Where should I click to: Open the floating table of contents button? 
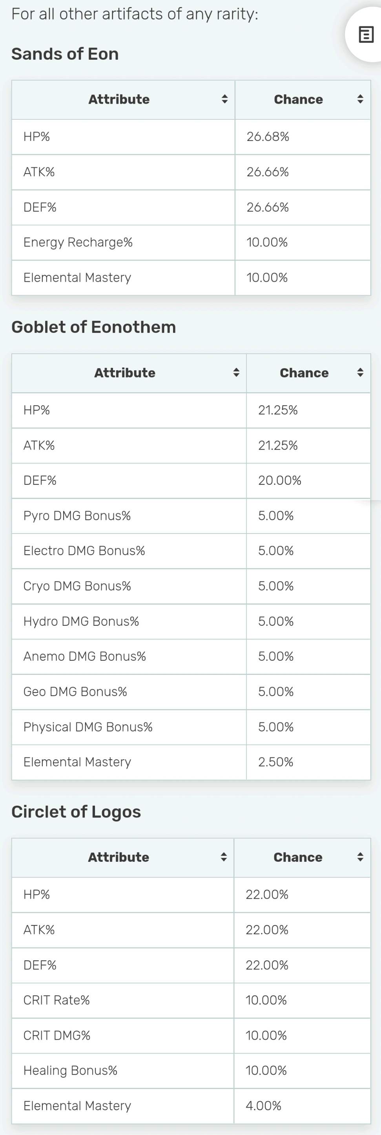coord(366,35)
